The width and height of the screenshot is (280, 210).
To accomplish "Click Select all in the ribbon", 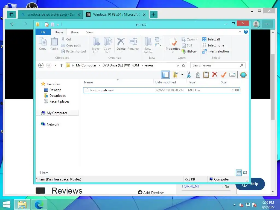I will [211, 39].
